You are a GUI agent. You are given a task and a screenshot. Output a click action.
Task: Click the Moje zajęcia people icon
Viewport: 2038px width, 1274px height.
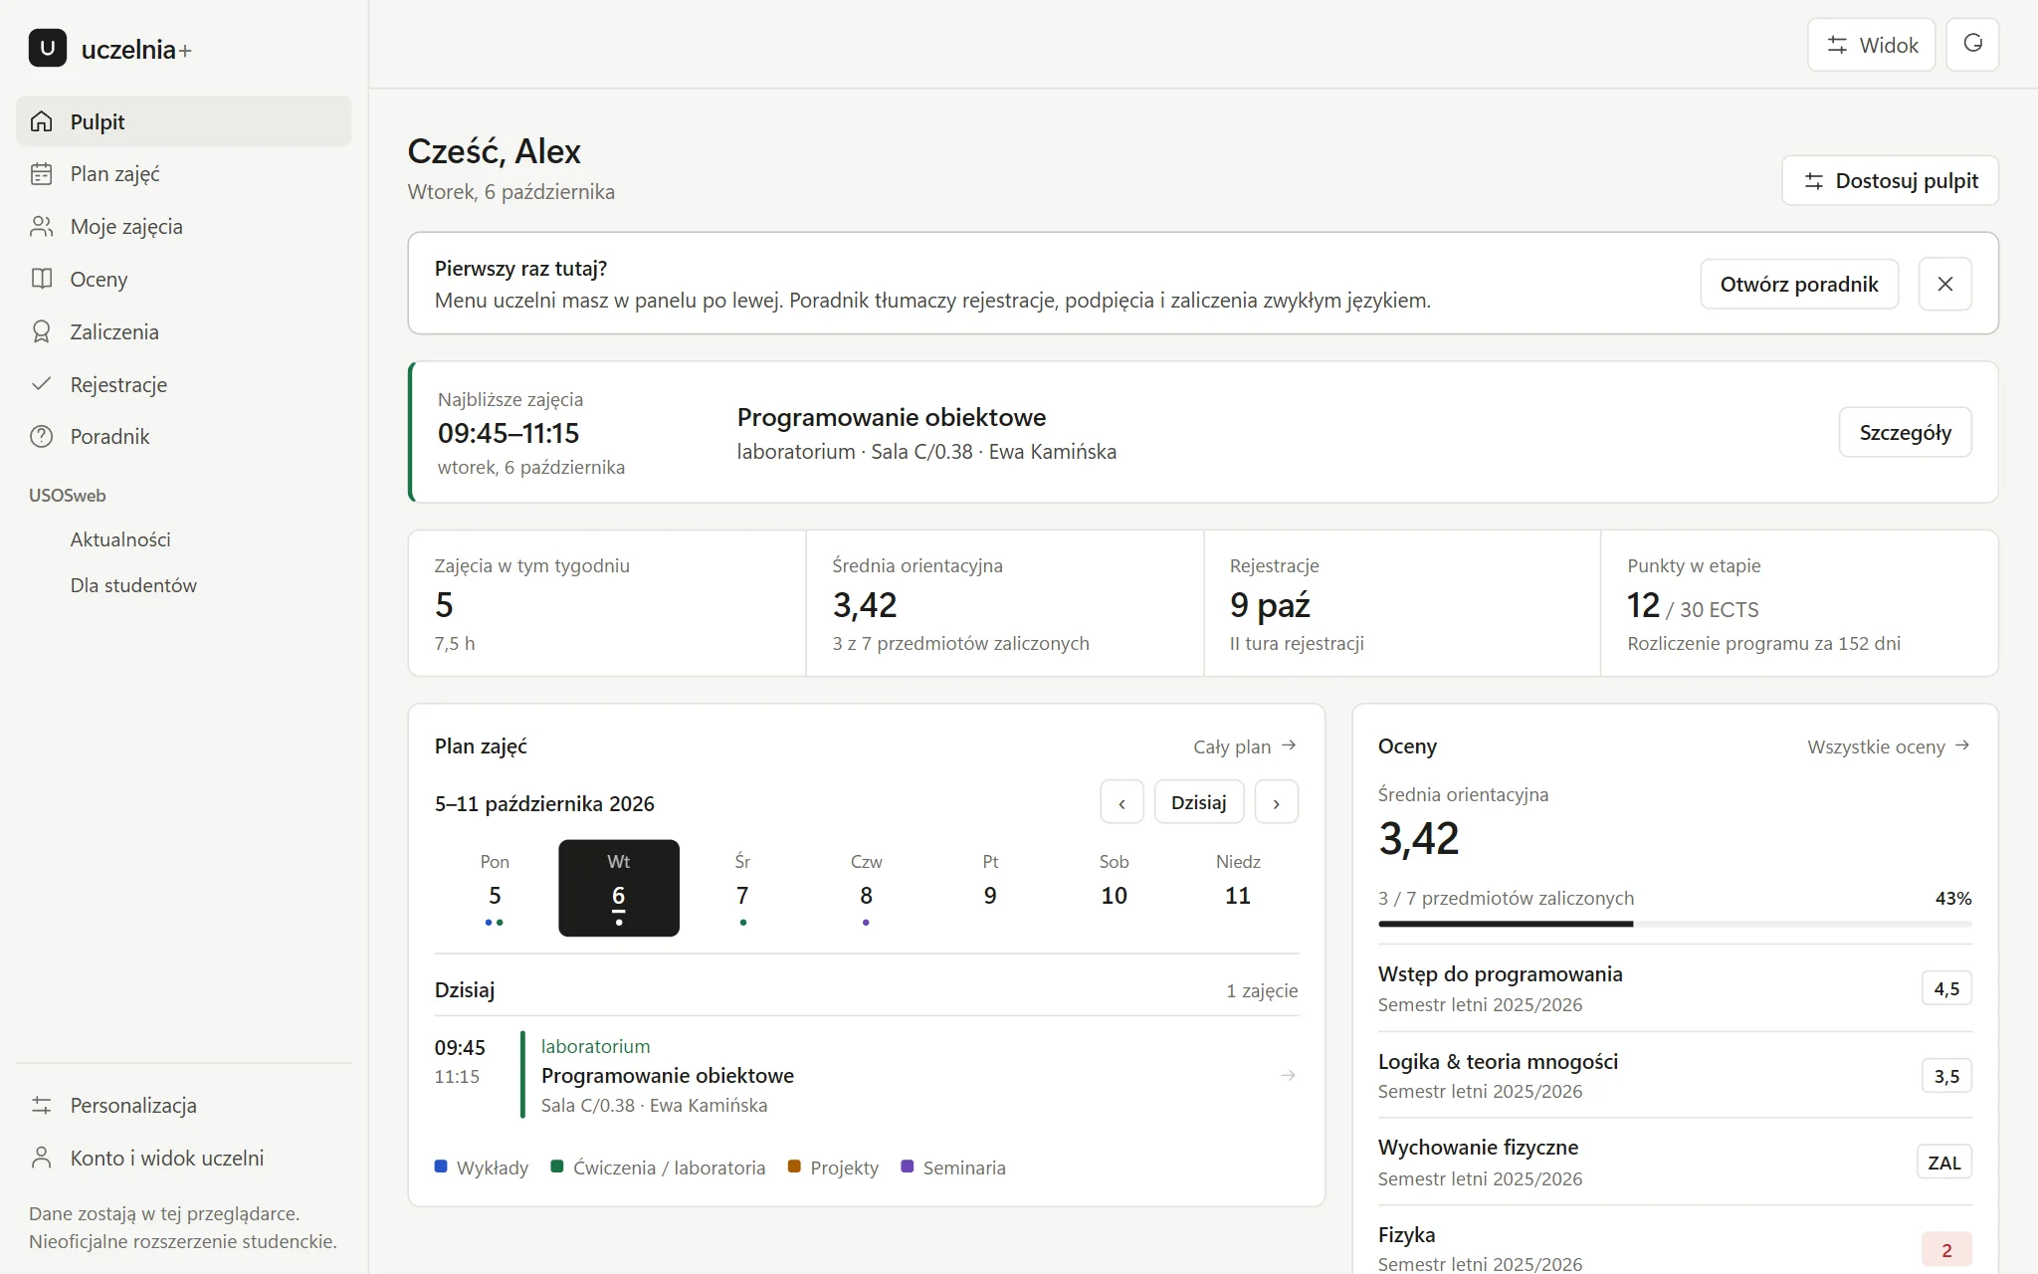[x=41, y=227]
